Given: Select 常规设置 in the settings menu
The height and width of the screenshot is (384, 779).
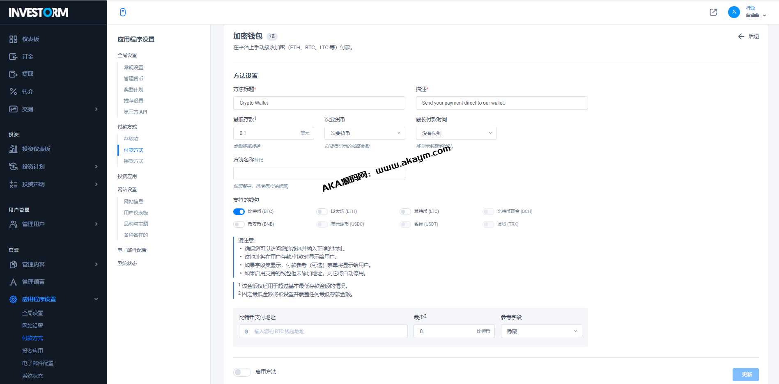Looking at the screenshot, I should [x=133, y=68].
